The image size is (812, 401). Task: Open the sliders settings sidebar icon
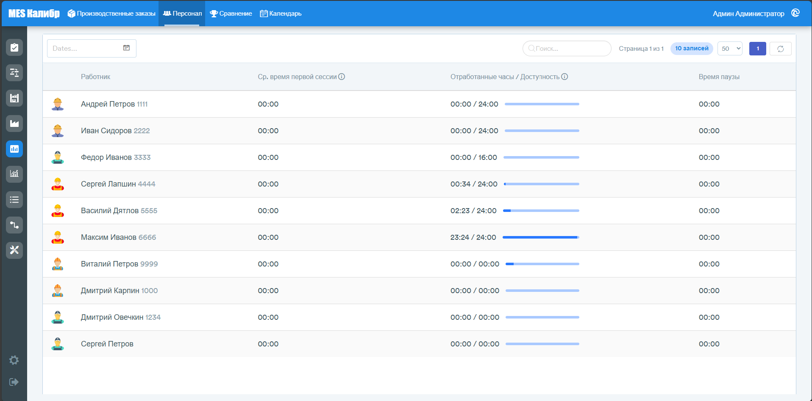coord(14,73)
